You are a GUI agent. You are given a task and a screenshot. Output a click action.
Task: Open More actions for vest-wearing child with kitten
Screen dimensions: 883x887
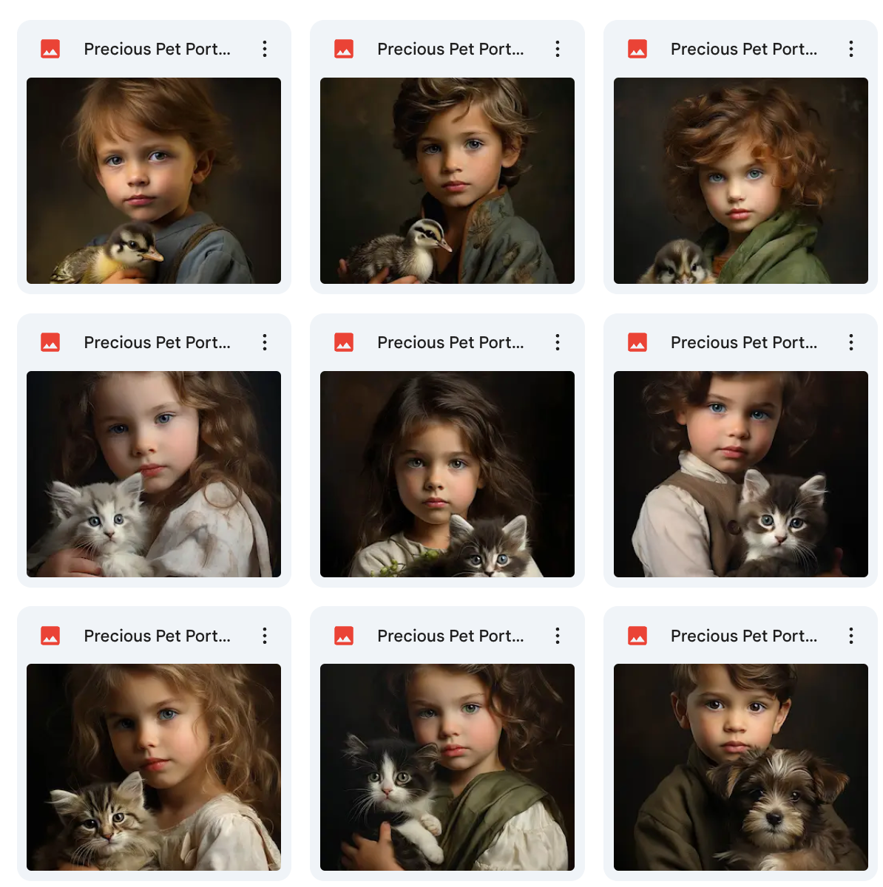pyautogui.click(x=851, y=342)
